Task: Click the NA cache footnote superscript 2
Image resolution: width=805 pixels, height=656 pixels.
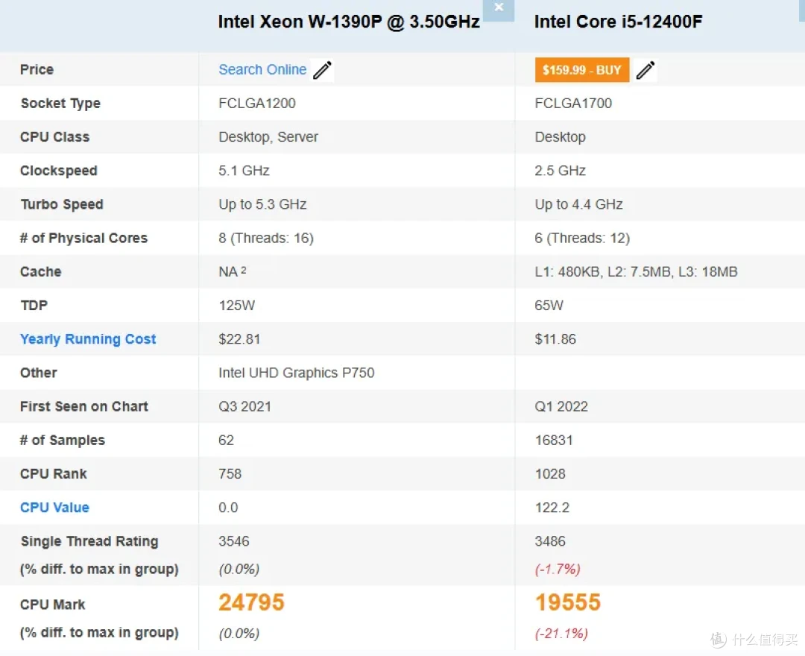Action: coord(243,270)
